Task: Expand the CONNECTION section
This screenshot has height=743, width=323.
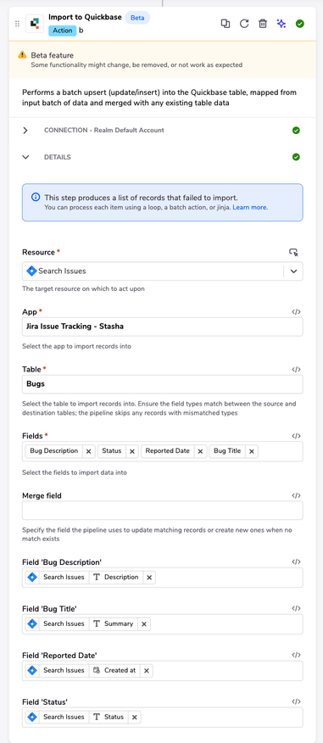Action: pyautogui.click(x=25, y=131)
